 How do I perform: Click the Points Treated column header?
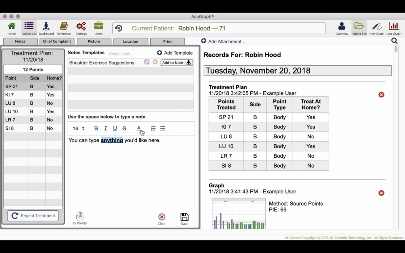226,104
